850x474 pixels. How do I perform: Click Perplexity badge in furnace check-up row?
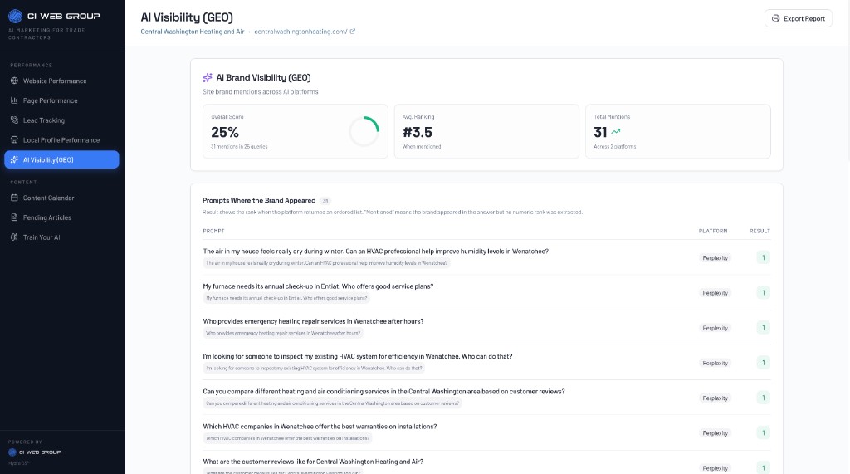pyautogui.click(x=715, y=293)
